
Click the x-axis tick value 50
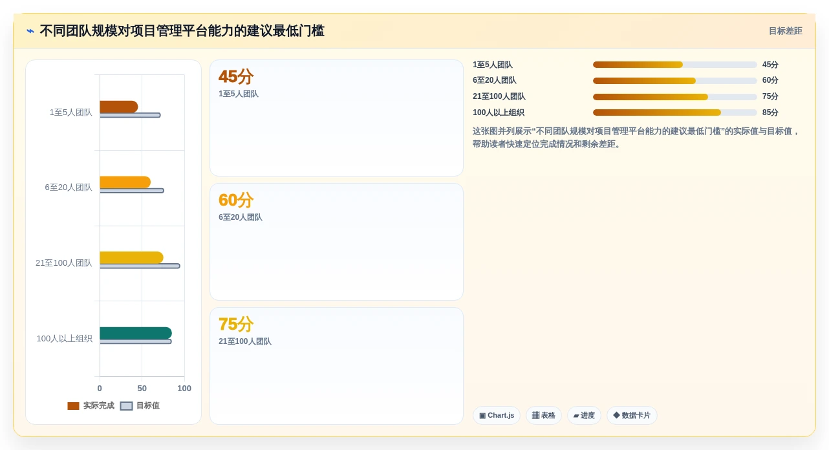point(142,389)
